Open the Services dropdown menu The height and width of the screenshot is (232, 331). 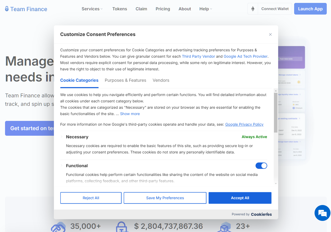point(92,9)
